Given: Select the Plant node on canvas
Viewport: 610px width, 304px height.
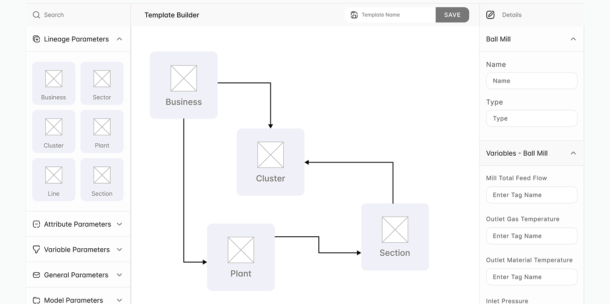Looking at the screenshot, I should [x=241, y=257].
